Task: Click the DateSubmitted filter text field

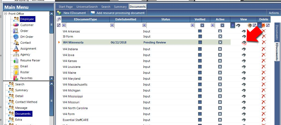Action: pyautogui.click(x=128, y=25)
